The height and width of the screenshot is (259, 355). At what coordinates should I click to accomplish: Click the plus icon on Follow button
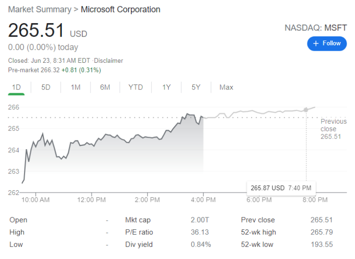316,43
